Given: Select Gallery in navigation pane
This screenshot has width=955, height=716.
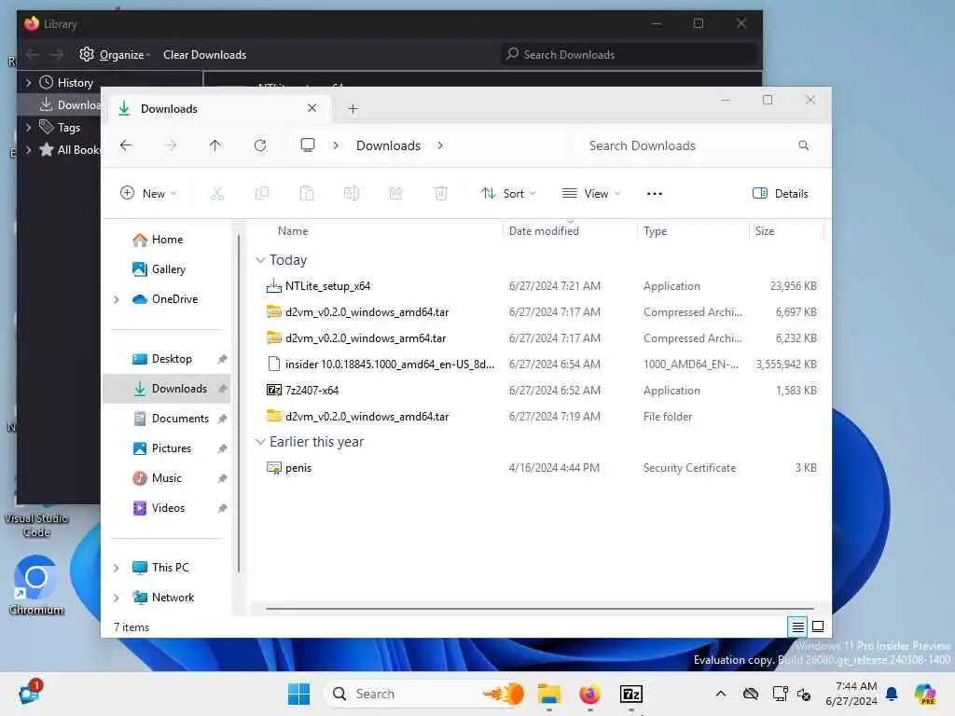Looking at the screenshot, I should 166,269.
